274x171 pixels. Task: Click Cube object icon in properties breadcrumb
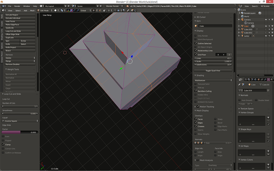click(250, 85)
